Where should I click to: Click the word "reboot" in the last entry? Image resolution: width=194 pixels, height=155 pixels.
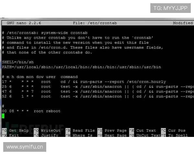point(53,111)
